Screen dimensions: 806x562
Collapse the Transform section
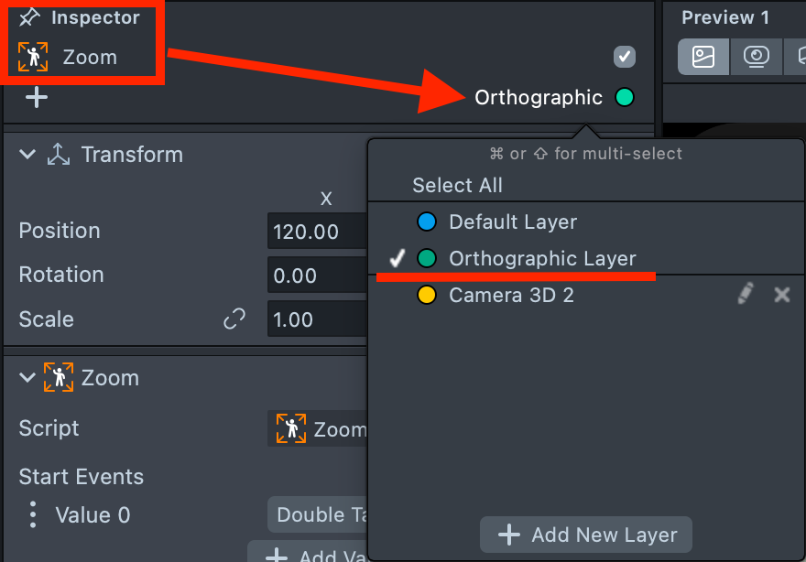[27, 155]
